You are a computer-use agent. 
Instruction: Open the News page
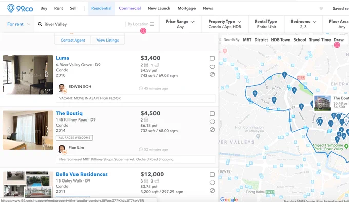(208, 8)
